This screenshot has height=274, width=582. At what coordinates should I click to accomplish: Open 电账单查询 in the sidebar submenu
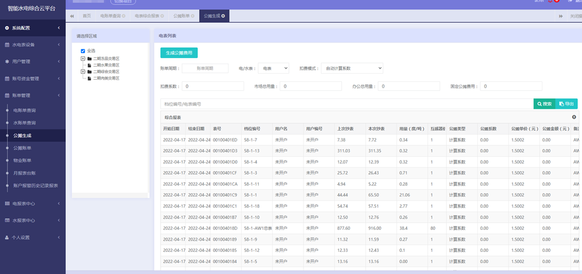tap(24, 111)
